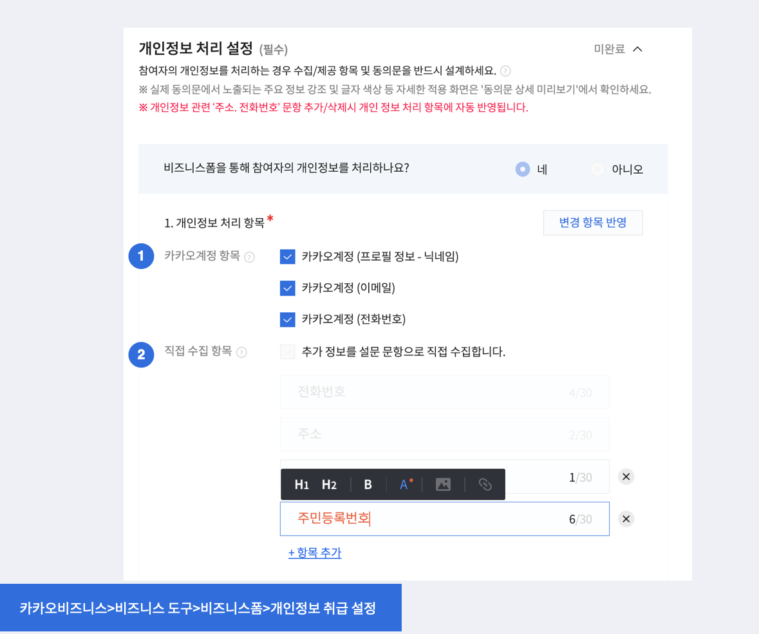
Task: Toggle bold (B) formatting
Action: (368, 485)
